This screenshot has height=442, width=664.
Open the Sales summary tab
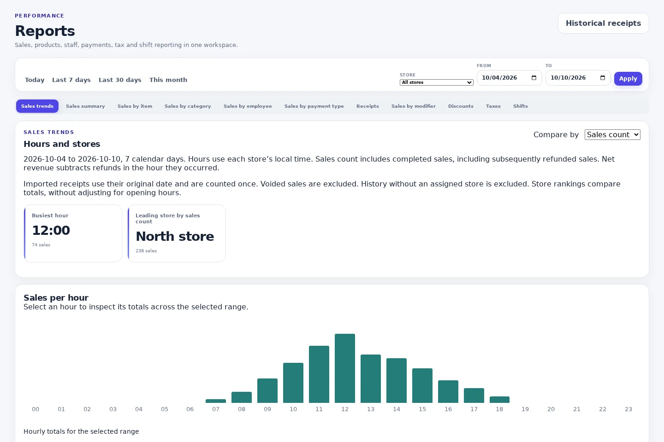point(85,106)
